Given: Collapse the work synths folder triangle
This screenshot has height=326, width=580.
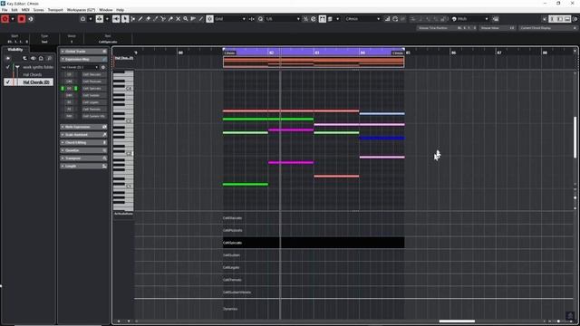Looking at the screenshot, I should (17, 67).
